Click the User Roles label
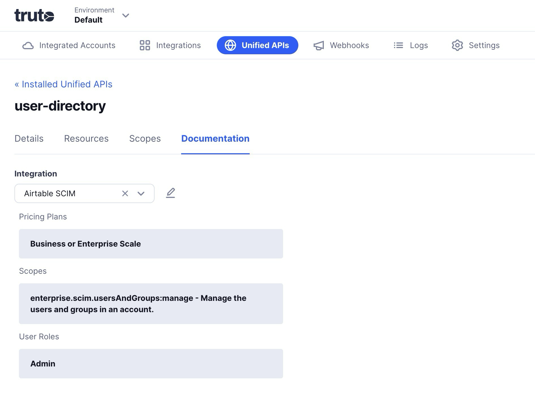This screenshot has width=535, height=397. (x=39, y=336)
